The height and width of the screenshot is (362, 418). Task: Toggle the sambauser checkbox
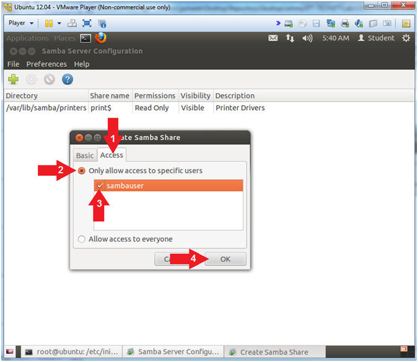coord(100,186)
